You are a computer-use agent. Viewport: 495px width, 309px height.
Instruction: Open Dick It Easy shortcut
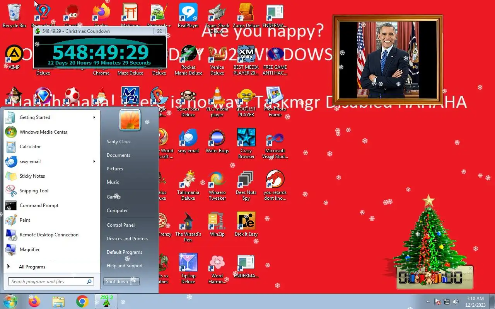pos(246,224)
